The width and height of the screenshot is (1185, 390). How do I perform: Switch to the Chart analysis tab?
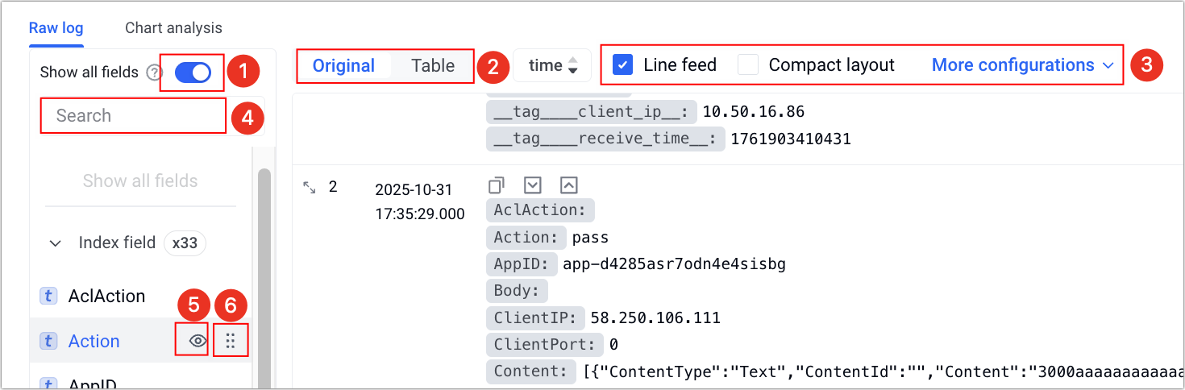pyautogui.click(x=173, y=28)
